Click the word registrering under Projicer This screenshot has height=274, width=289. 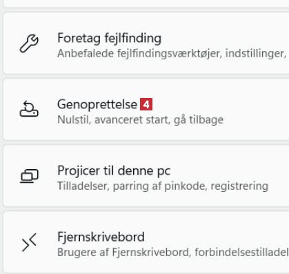tap(239, 186)
